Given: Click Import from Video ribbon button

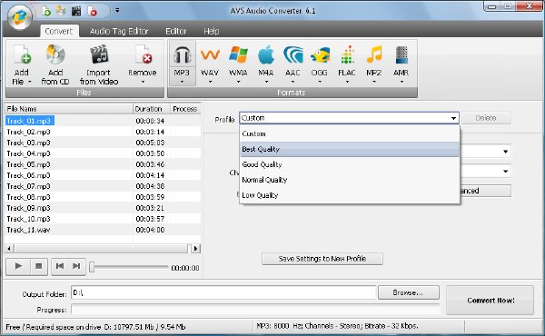Looking at the screenshot, I should (99, 65).
